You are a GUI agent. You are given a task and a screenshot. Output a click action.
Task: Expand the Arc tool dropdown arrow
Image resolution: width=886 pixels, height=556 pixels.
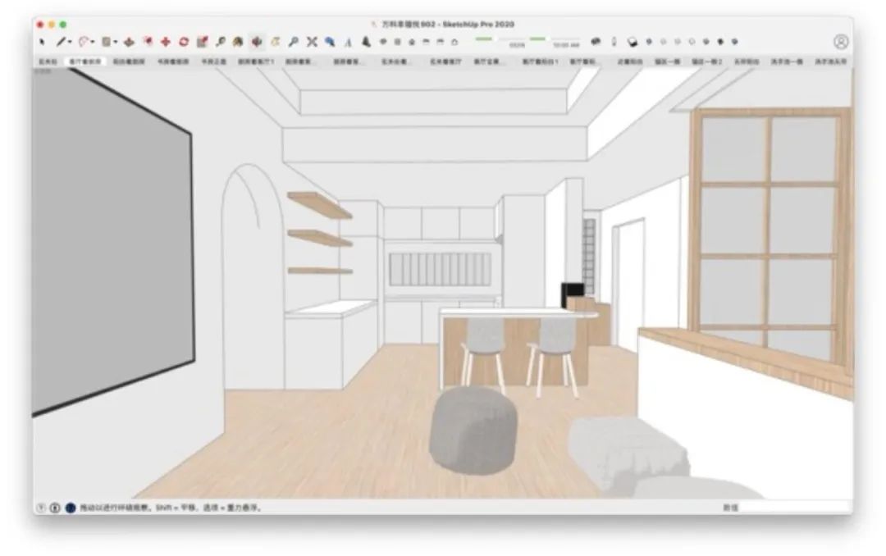94,41
